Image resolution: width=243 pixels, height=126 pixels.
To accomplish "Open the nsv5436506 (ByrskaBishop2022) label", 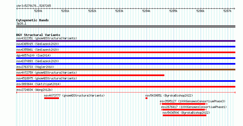I will pyautogui.click(x=186, y=113).
